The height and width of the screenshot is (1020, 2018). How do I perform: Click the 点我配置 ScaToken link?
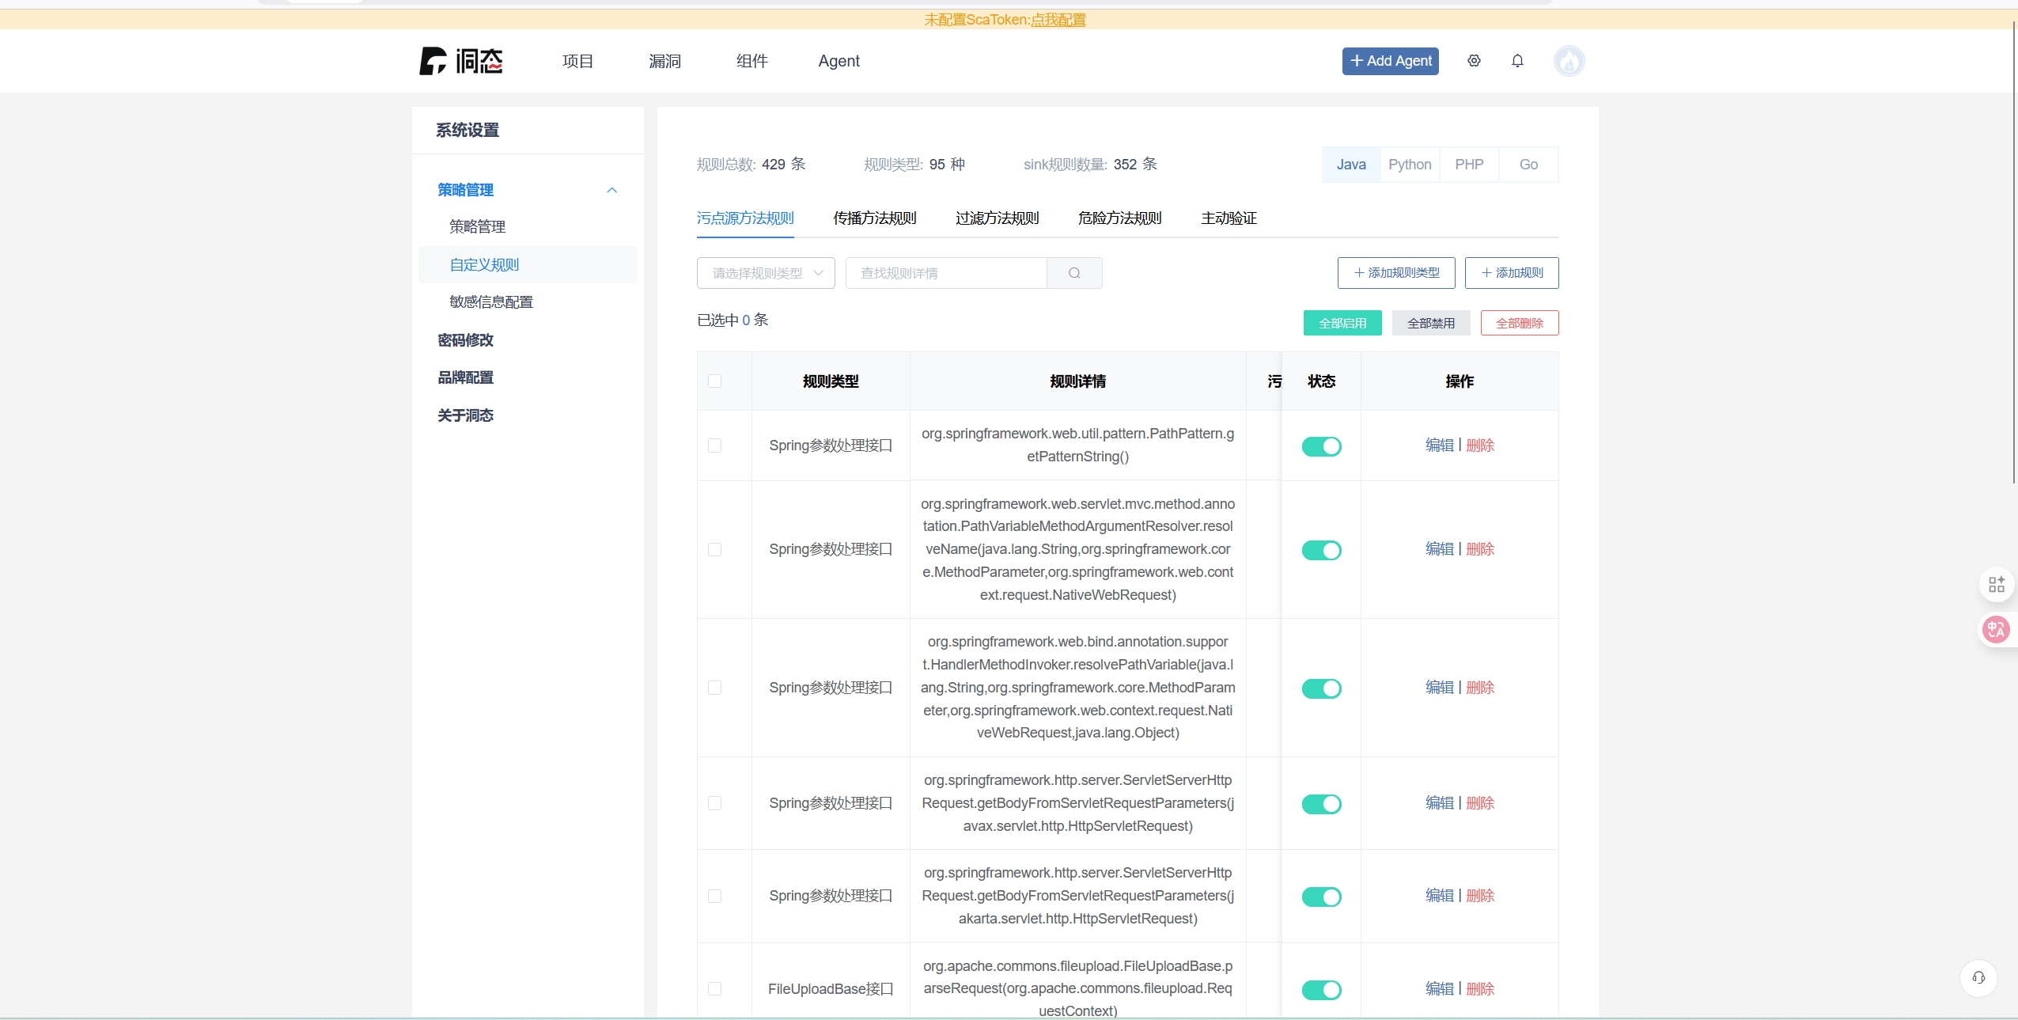tap(1058, 20)
